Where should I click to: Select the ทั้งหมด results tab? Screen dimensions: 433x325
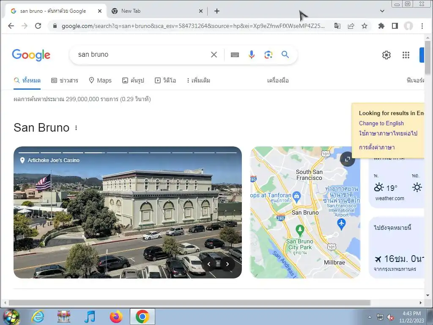coord(27,80)
